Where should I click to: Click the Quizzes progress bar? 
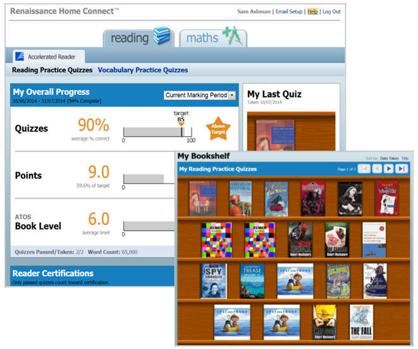157,132
